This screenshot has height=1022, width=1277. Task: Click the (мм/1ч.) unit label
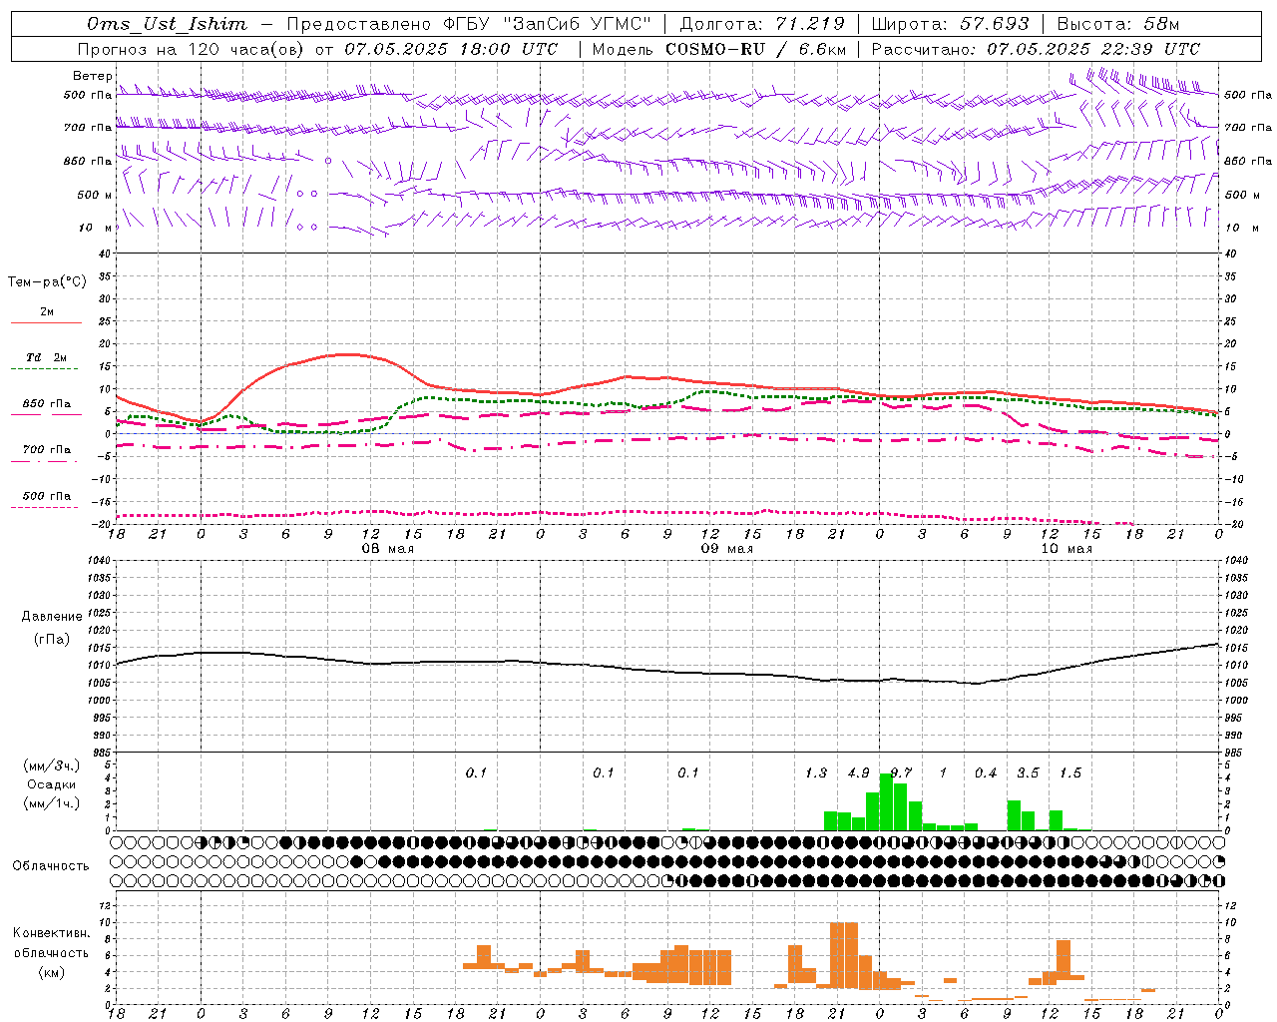(52, 803)
